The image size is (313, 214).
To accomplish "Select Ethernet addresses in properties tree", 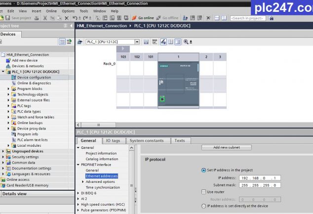I will tap(102, 176).
